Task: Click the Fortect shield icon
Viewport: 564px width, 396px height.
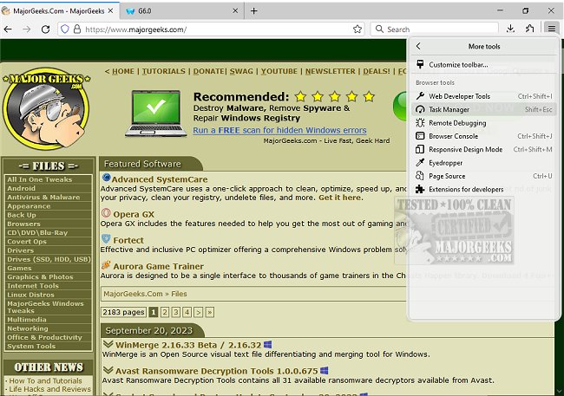Action: pos(106,239)
